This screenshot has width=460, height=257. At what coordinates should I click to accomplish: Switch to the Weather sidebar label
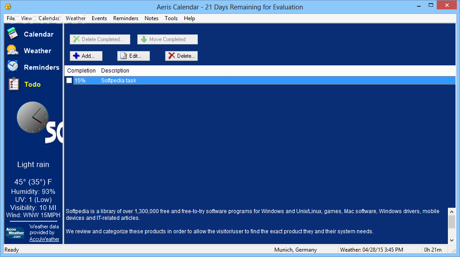tap(38, 51)
